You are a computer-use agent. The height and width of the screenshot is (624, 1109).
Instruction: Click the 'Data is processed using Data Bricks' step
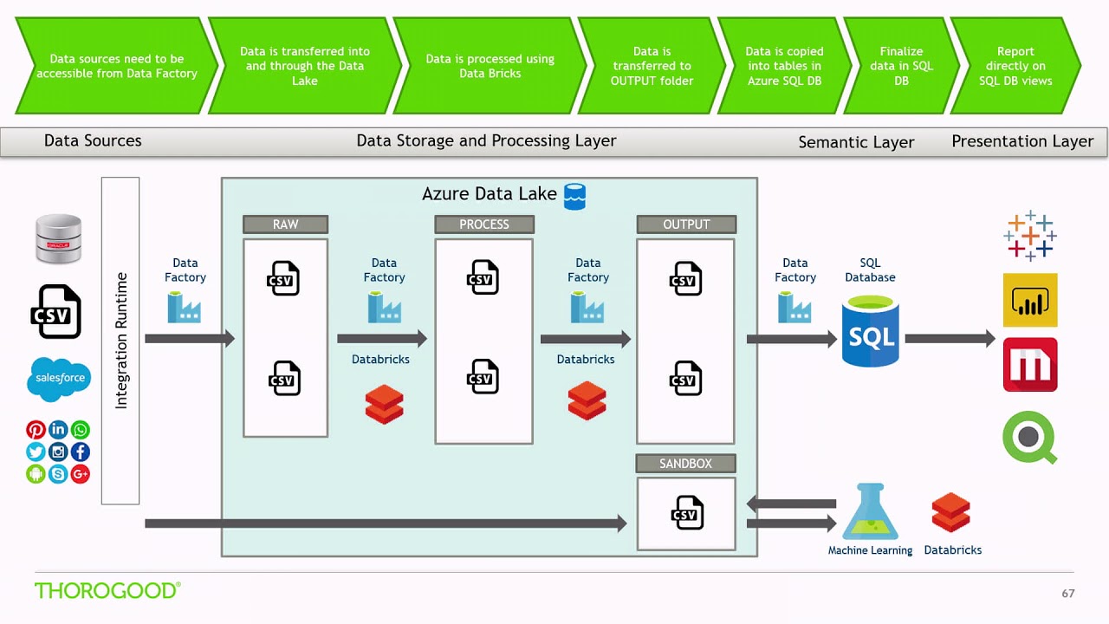tap(490, 66)
